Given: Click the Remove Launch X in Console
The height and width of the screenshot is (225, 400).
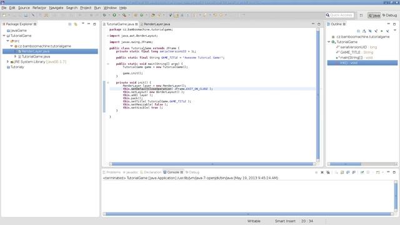Looking at the screenshot, I should (x=322, y=172).
